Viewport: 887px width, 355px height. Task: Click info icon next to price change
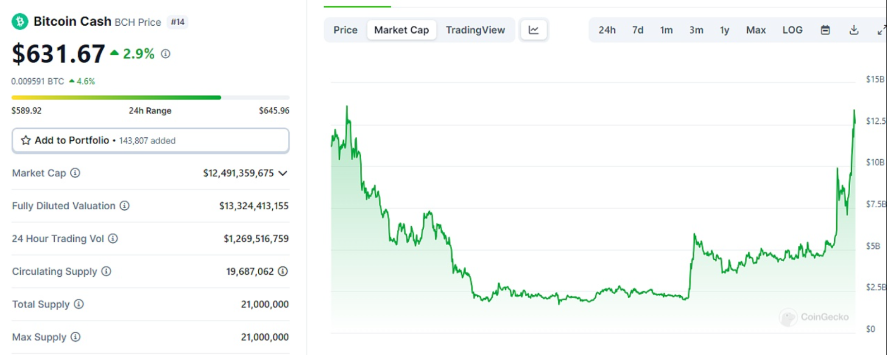[165, 54]
